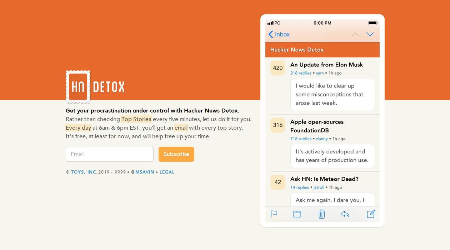Click the highlighted 'Every day' text
450x250 pixels.
tap(78, 128)
